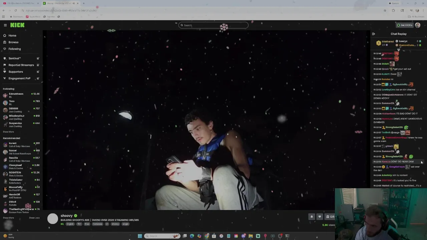
Task: Click the heart follow button
Action: point(320,217)
